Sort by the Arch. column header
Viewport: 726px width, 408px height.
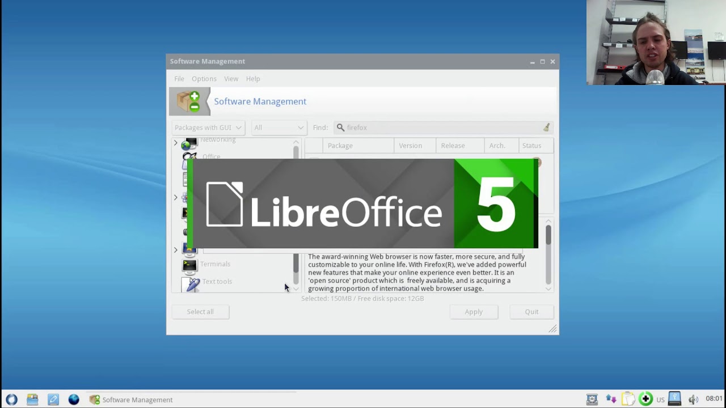click(x=501, y=146)
